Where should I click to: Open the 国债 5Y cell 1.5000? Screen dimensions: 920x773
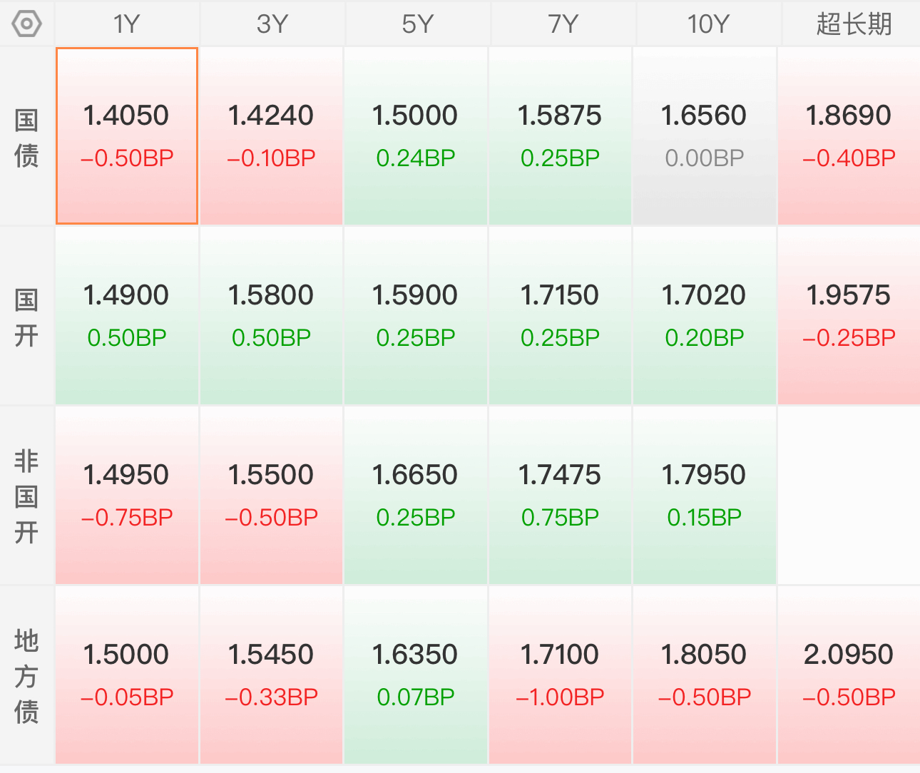(415, 136)
